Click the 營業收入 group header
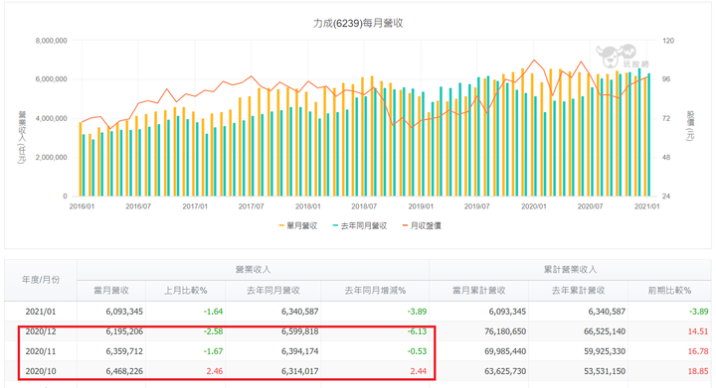This screenshot has height=388, width=716. coord(253,270)
